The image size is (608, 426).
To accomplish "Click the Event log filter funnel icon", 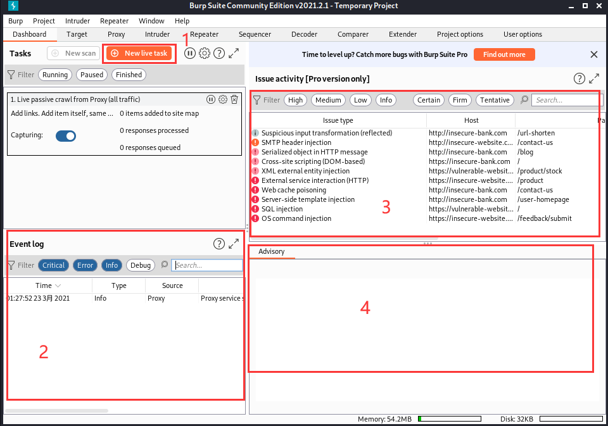I will 11,265.
